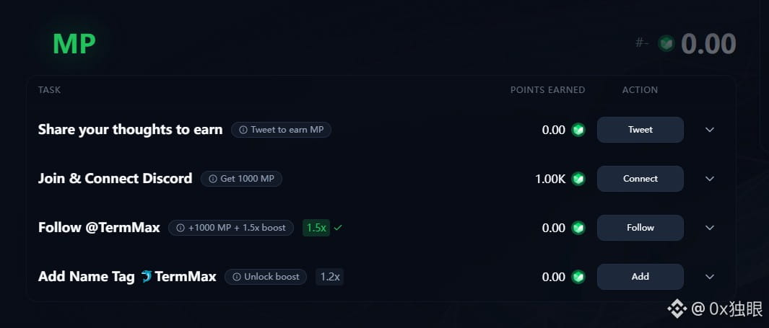This screenshot has width=769, height=328.
Task: Click the coin icon next to 1.00K
Action: tap(578, 179)
